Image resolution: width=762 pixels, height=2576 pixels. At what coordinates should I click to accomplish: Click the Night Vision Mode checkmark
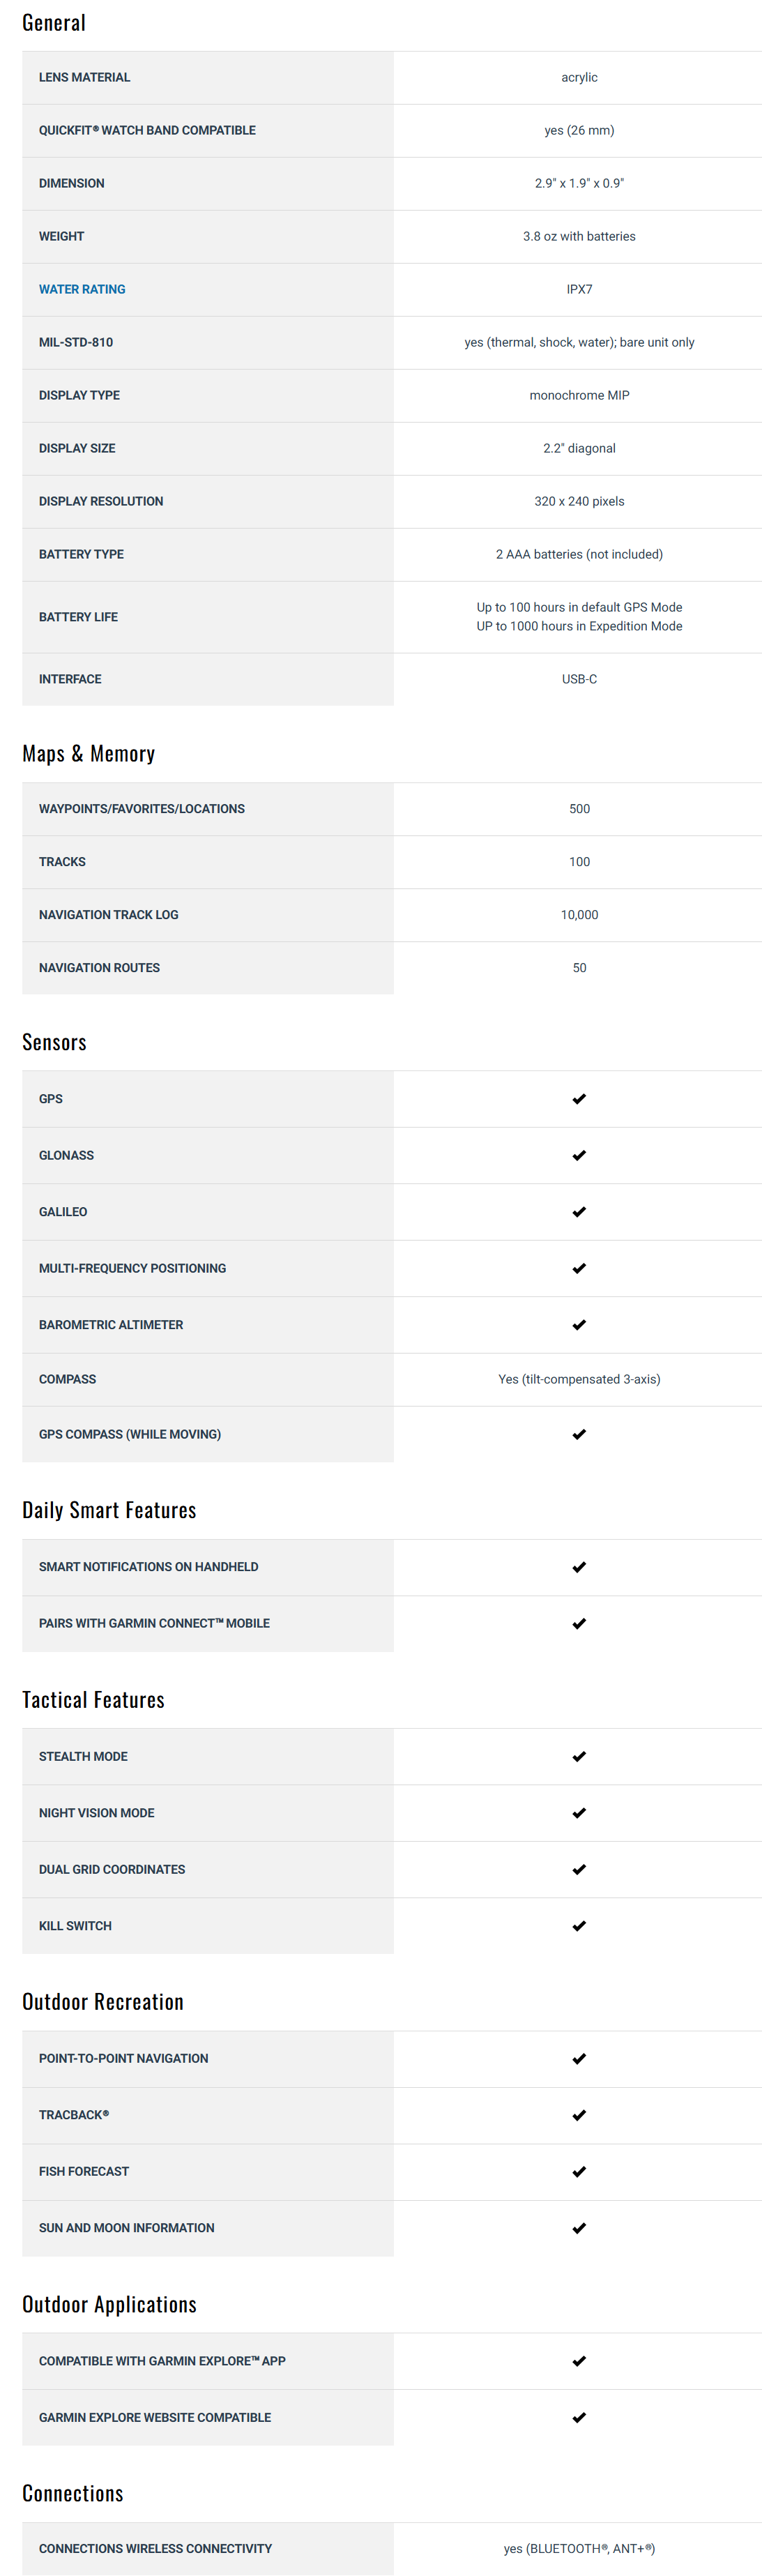579,1813
